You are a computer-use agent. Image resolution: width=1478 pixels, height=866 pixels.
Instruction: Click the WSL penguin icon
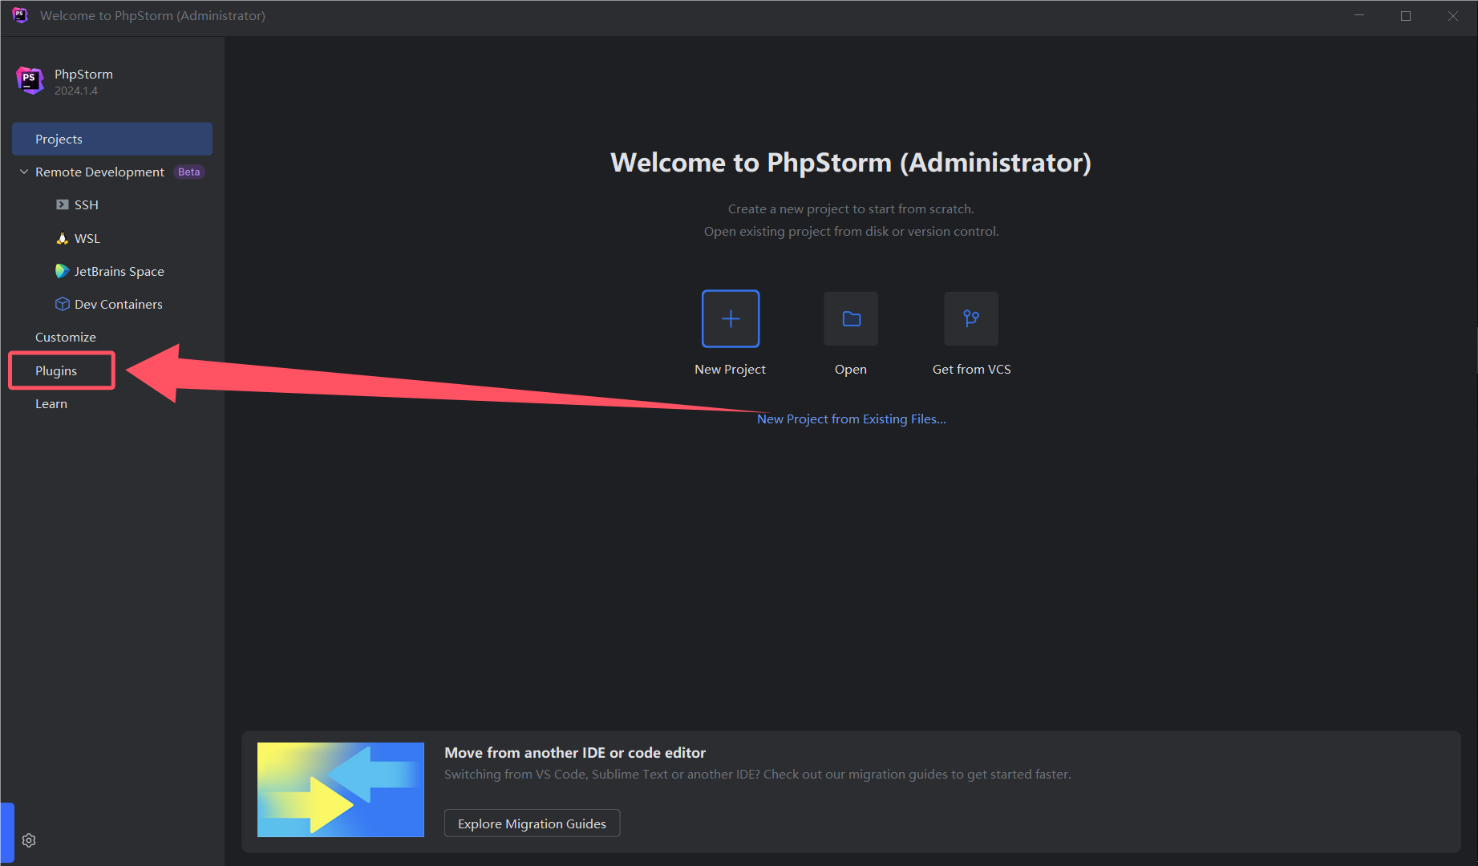coord(62,238)
